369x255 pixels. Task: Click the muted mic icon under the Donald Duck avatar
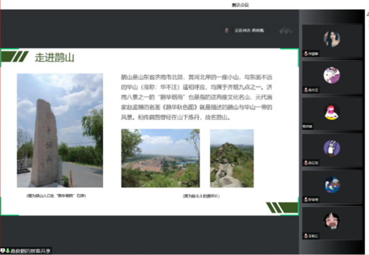click(306, 199)
